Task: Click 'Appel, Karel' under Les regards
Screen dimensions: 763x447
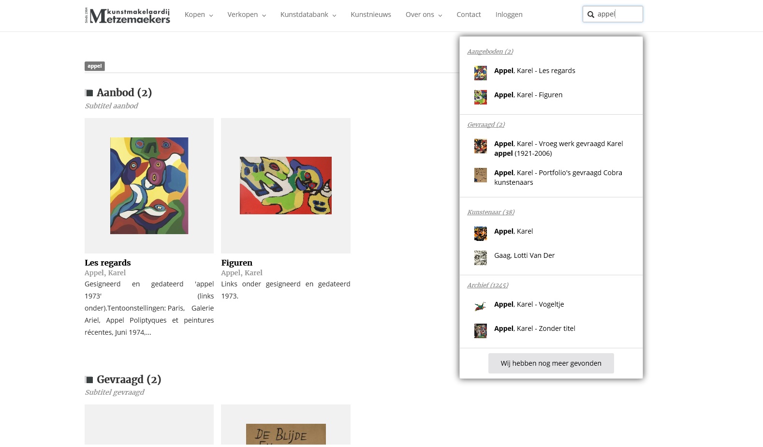Action: point(105,273)
